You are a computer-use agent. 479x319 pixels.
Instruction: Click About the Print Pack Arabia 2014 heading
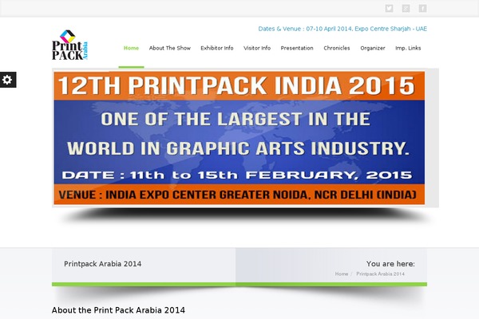(118, 310)
